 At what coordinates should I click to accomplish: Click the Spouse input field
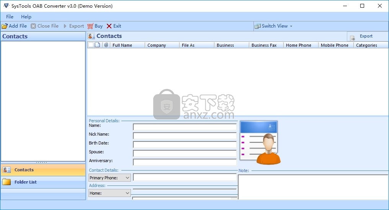pyautogui.click(x=185, y=153)
